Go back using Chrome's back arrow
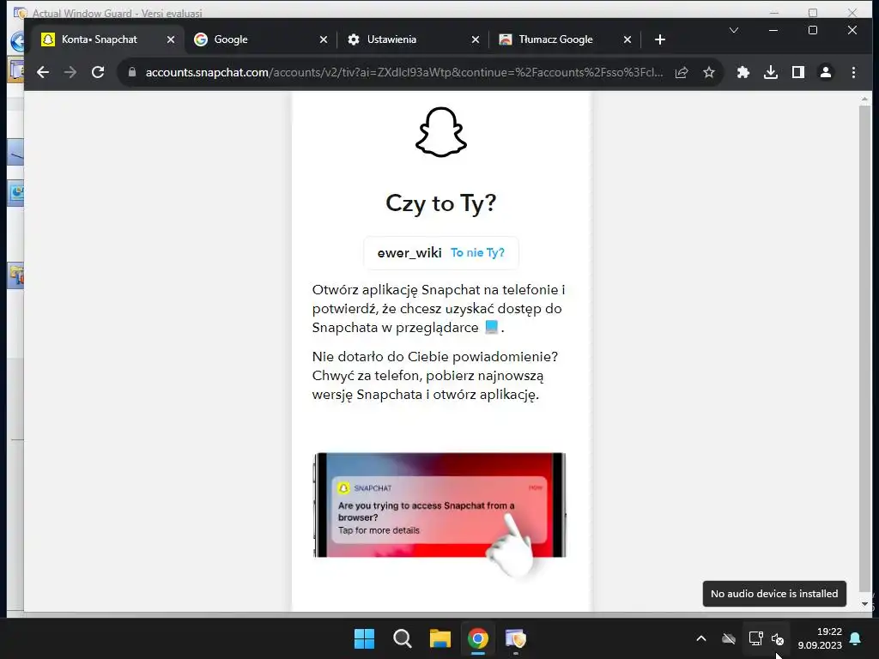The width and height of the screenshot is (879, 659). tap(43, 72)
